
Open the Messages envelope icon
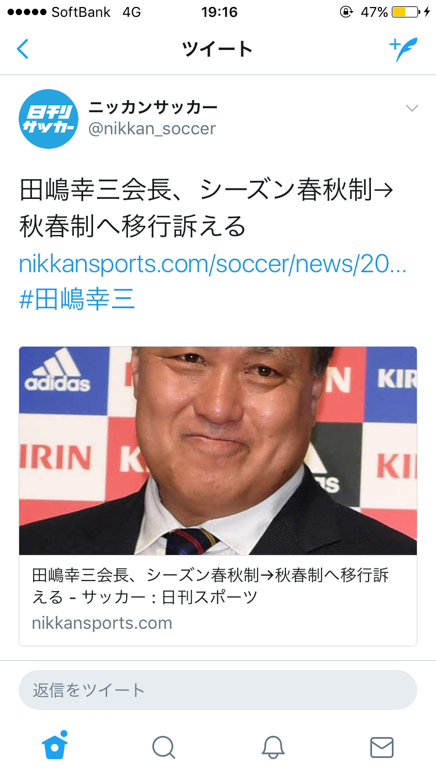382,747
